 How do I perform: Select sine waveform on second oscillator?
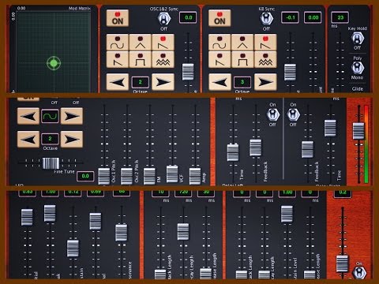pos(220,42)
